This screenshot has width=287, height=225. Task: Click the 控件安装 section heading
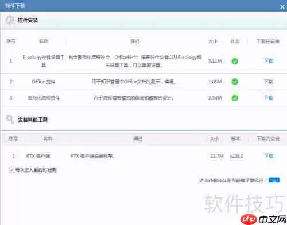(x=28, y=21)
